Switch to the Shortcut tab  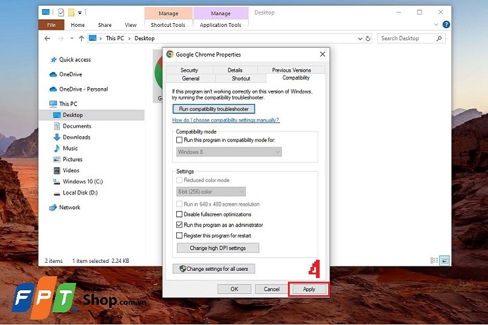click(x=241, y=79)
